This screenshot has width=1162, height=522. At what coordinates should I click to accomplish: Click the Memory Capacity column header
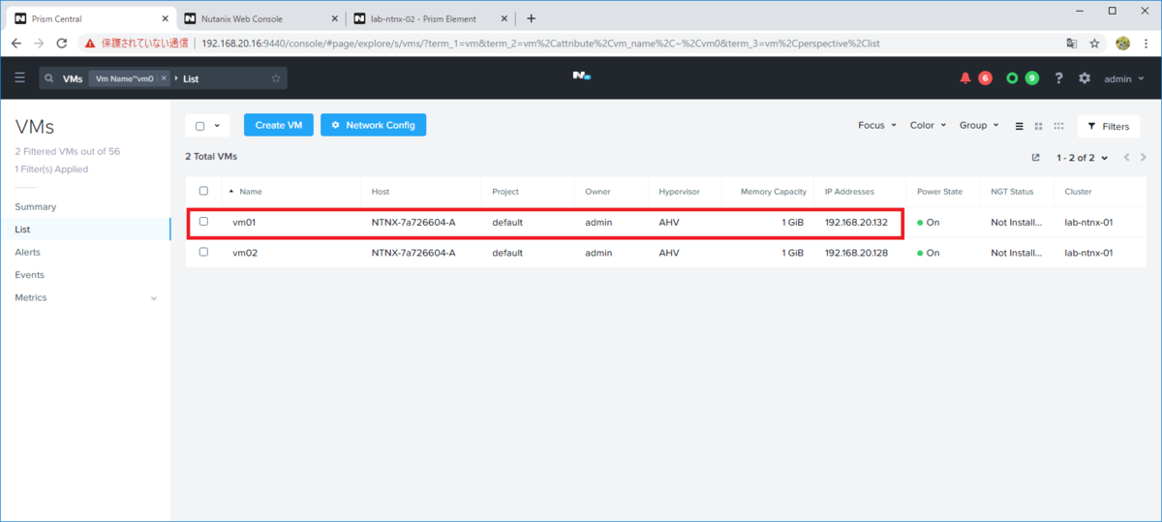coord(773,192)
